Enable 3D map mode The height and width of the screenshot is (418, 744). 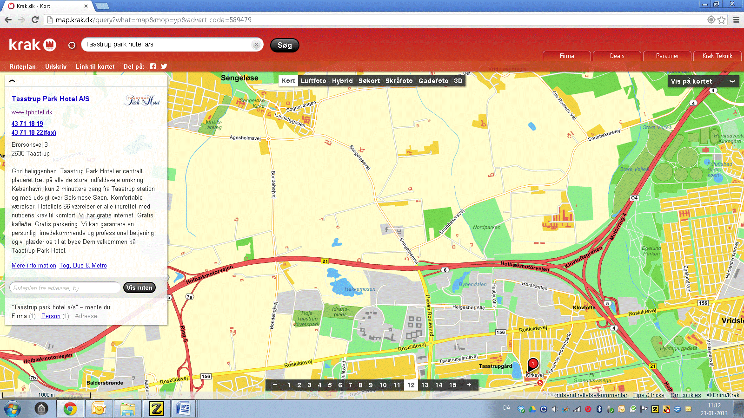[x=458, y=81]
